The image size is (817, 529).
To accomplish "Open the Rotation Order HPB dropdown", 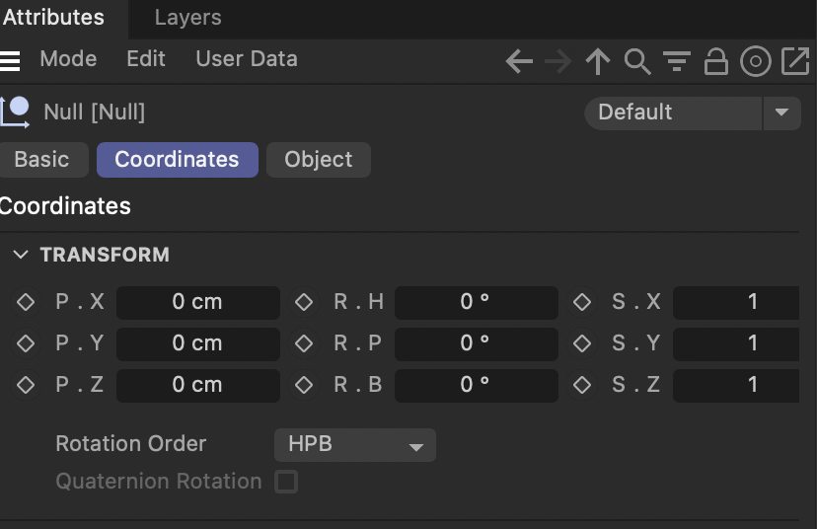I will click(354, 445).
